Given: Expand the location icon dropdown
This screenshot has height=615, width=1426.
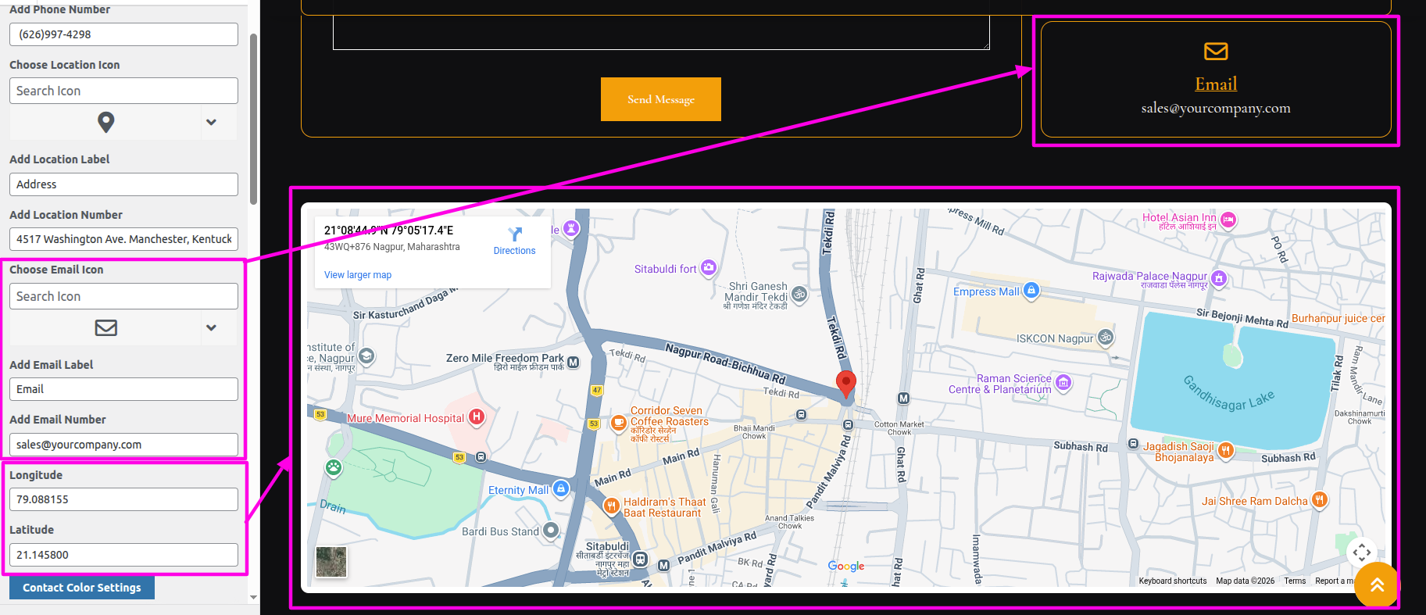Looking at the screenshot, I should pos(211,123).
